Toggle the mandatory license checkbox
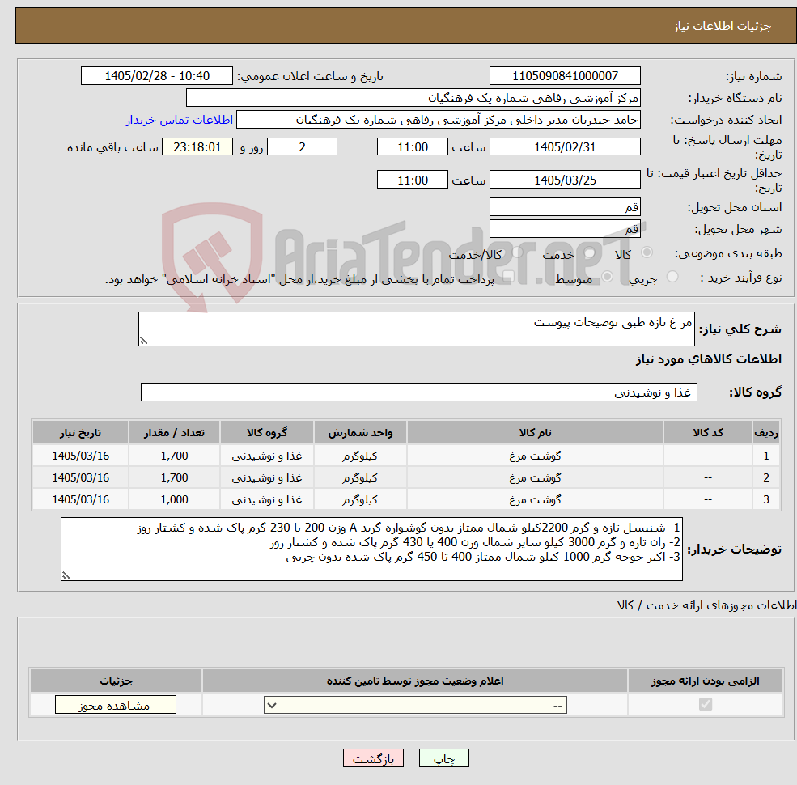Image resolution: width=797 pixels, height=785 pixels. click(x=706, y=704)
